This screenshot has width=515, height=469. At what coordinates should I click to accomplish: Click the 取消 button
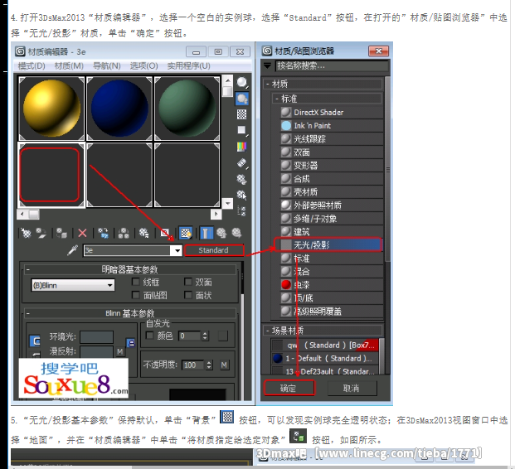(x=352, y=389)
